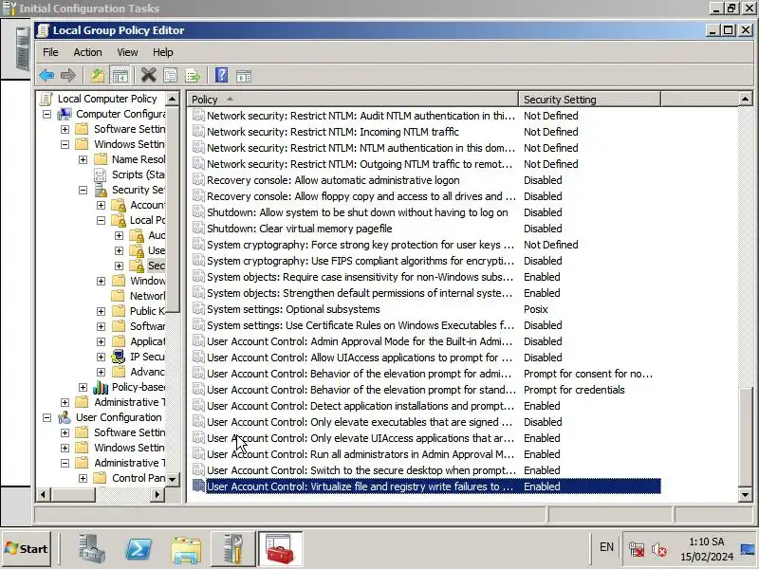Collapse Computer Configuration node

click(x=46, y=114)
